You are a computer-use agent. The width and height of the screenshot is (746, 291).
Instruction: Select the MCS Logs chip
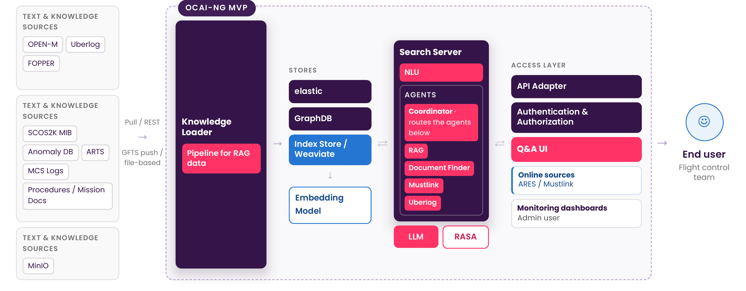[x=46, y=171]
